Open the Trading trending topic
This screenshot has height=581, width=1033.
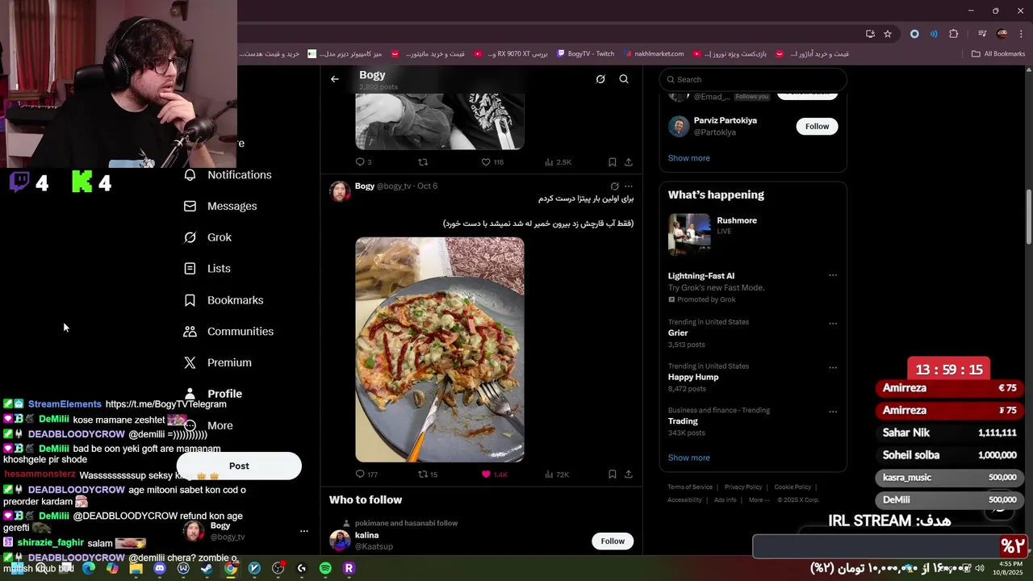tap(683, 421)
